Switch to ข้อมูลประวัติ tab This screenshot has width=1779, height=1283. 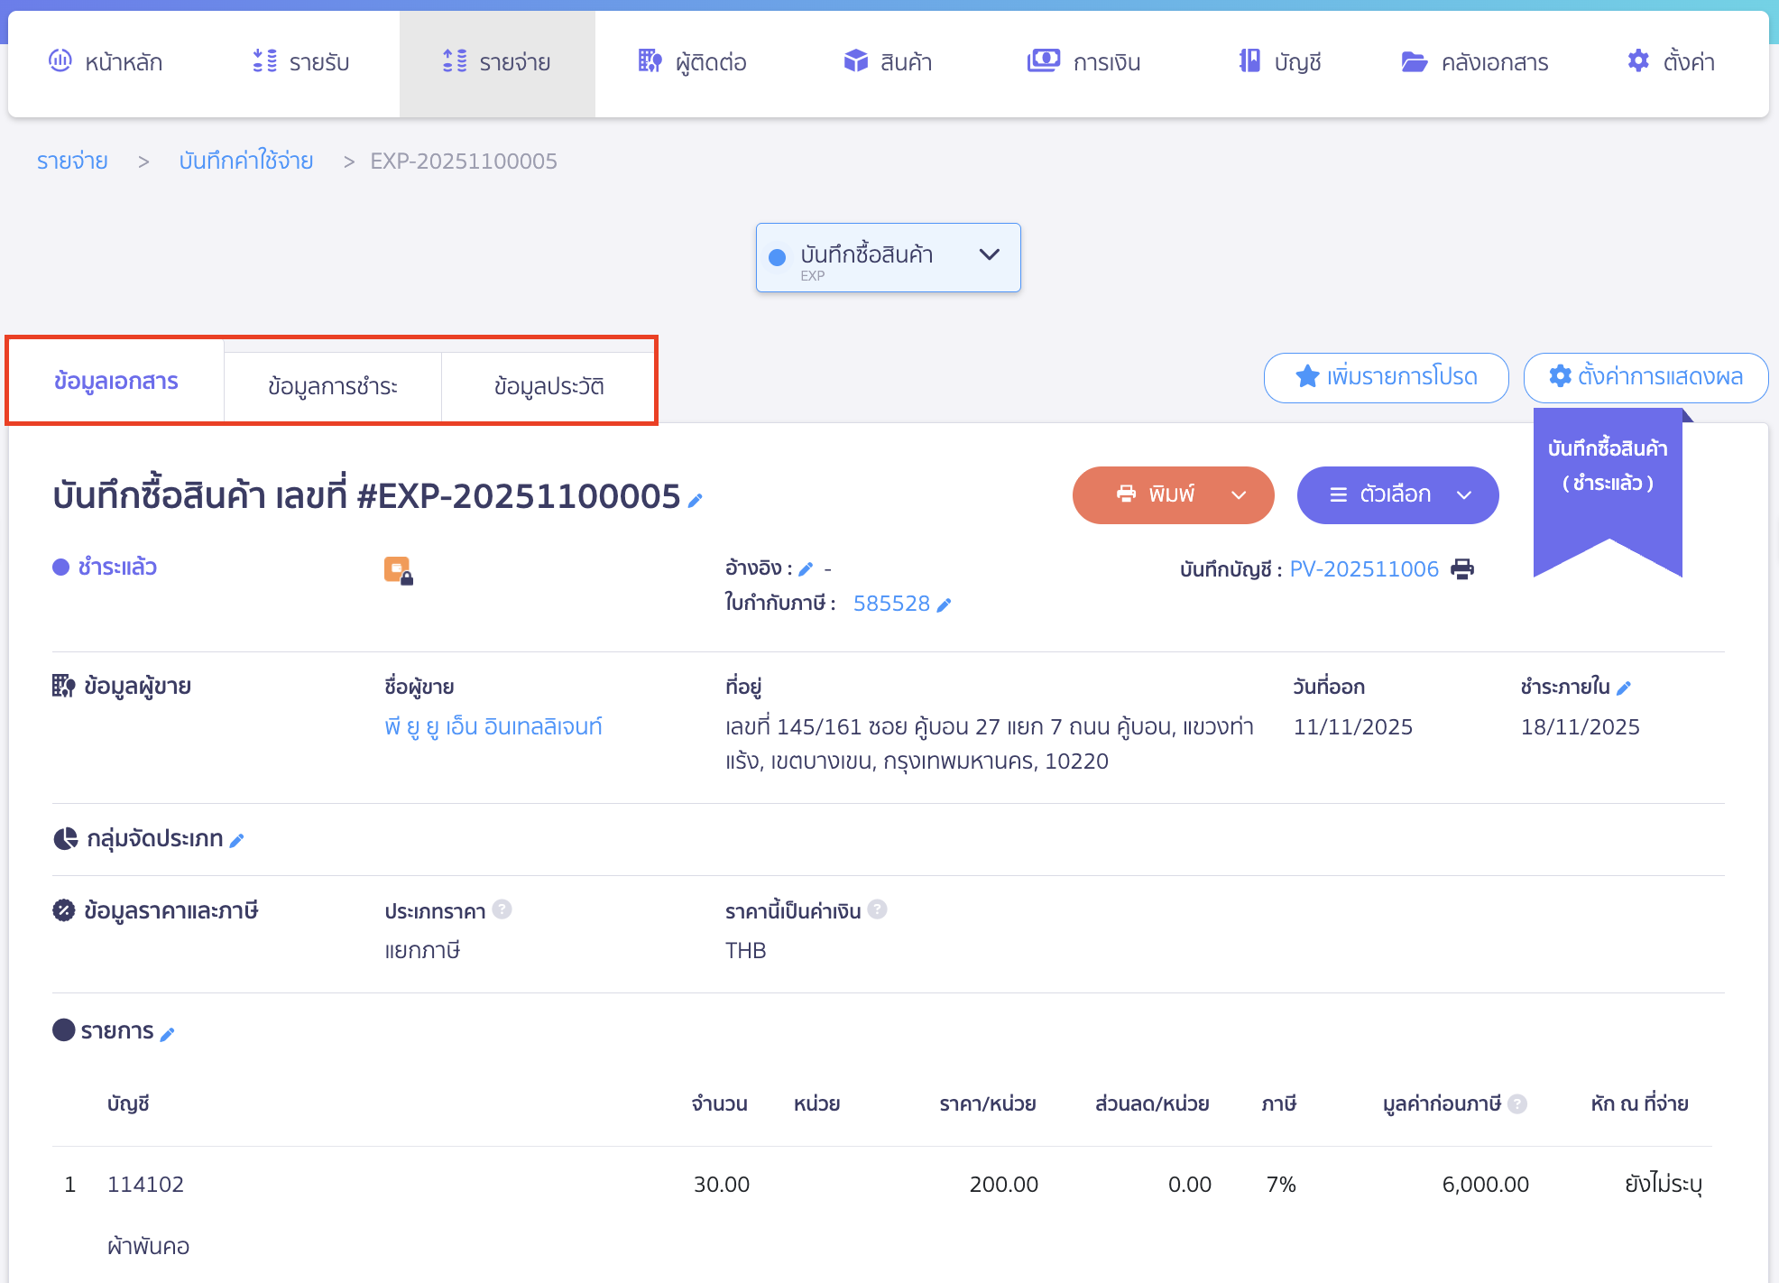tap(548, 386)
